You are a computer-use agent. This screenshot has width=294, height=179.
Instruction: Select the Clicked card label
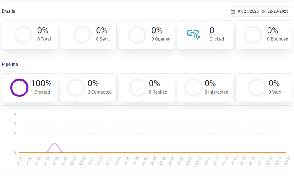216,39
